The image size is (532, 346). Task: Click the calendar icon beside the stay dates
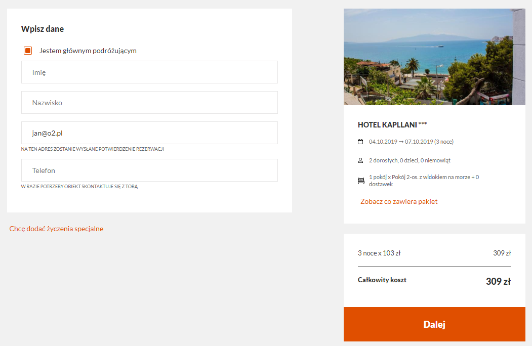click(360, 142)
